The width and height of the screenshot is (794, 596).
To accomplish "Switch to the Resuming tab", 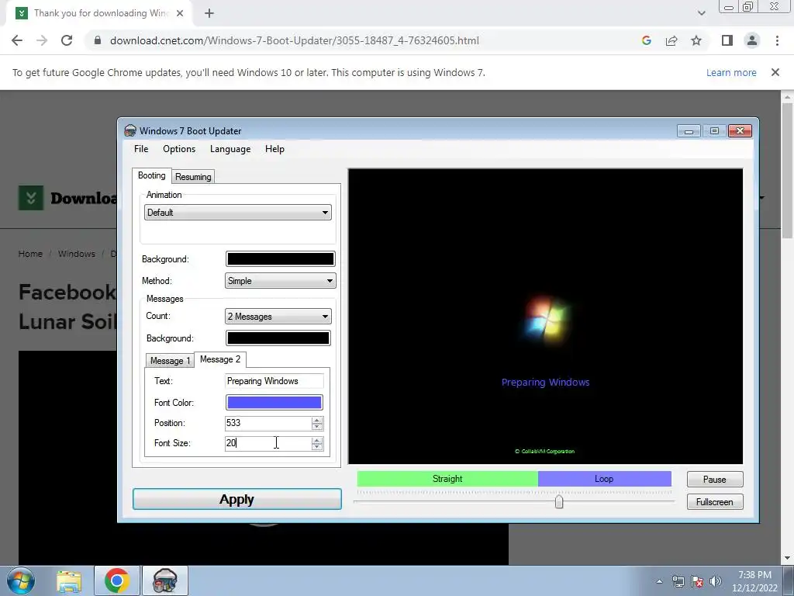I will [193, 176].
